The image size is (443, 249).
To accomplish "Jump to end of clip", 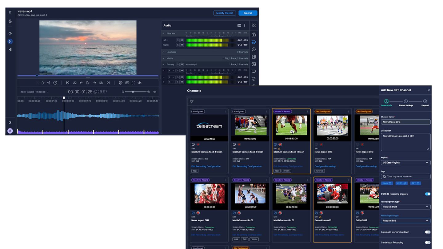I will [108, 83].
